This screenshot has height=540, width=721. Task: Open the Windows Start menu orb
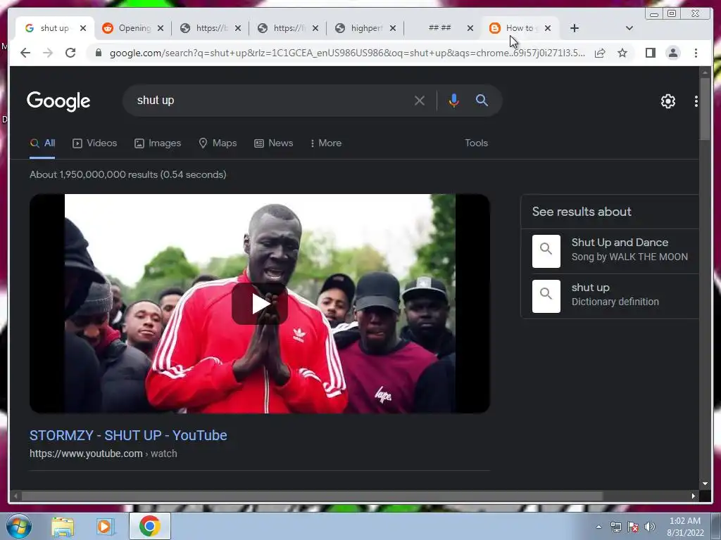click(x=19, y=526)
